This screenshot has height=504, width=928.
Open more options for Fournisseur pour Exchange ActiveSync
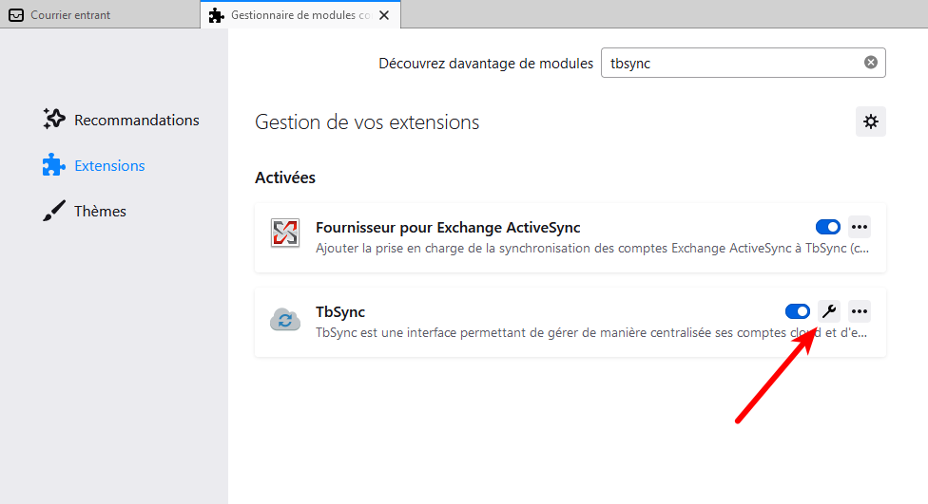(860, 227)
